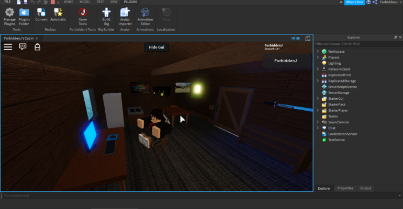The width and height of the screenshot is (403, 209).
Task: Open the ForbiddenJ account dropdown arrow
Action: tap(401, 2)
